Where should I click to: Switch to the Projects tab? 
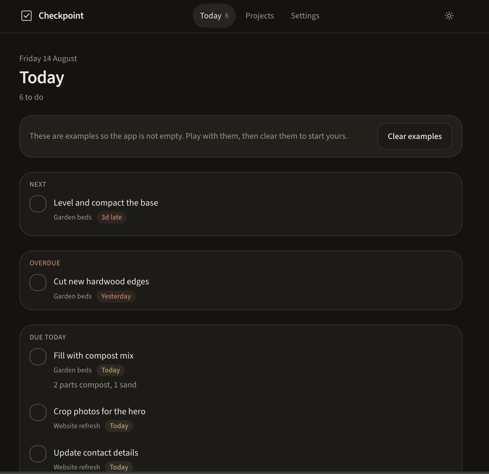pos(260,16)
